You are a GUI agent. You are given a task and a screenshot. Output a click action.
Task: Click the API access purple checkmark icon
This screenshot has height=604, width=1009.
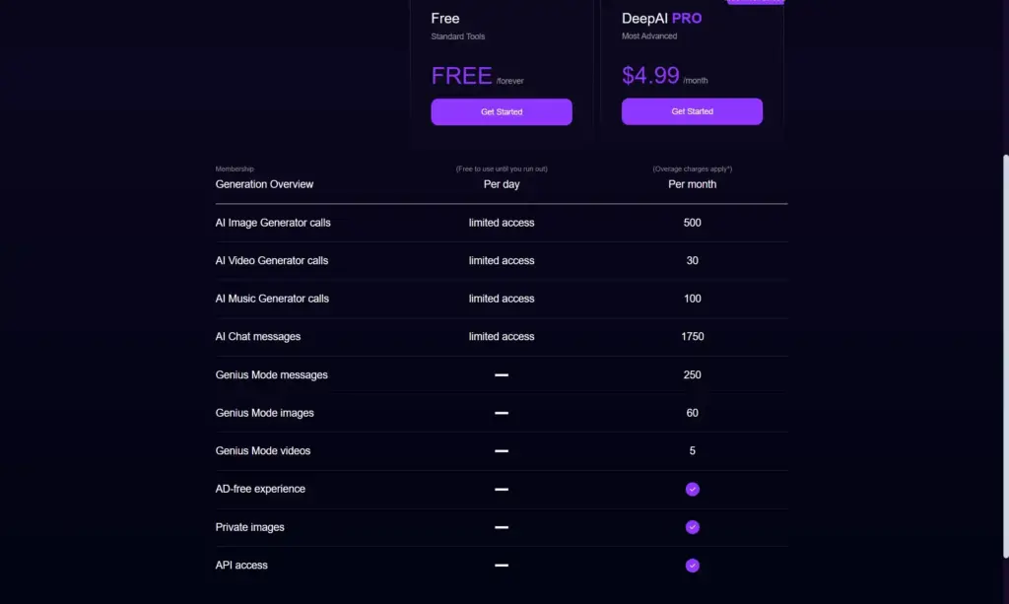[x=692, y=565]
